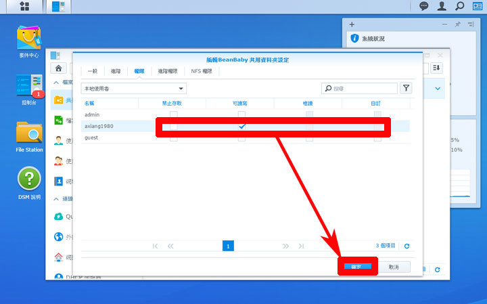
Task: Click the sort icon at the Control Panel top right
Action: [436, 68]
